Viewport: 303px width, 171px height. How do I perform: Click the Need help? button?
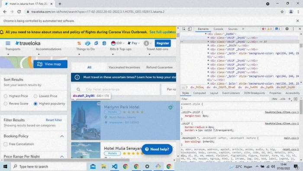(x=157, y=149)
